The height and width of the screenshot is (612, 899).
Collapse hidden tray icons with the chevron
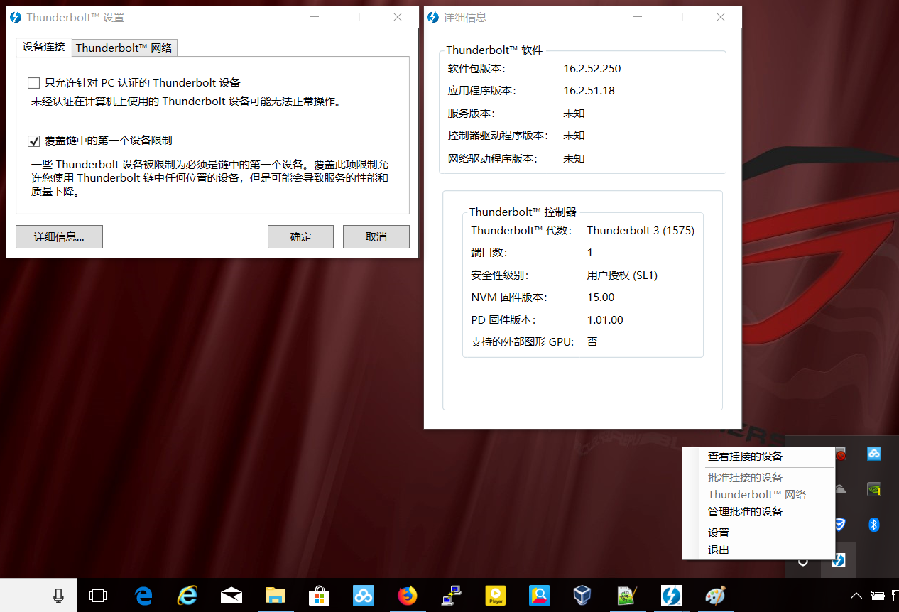pos(856,596)
